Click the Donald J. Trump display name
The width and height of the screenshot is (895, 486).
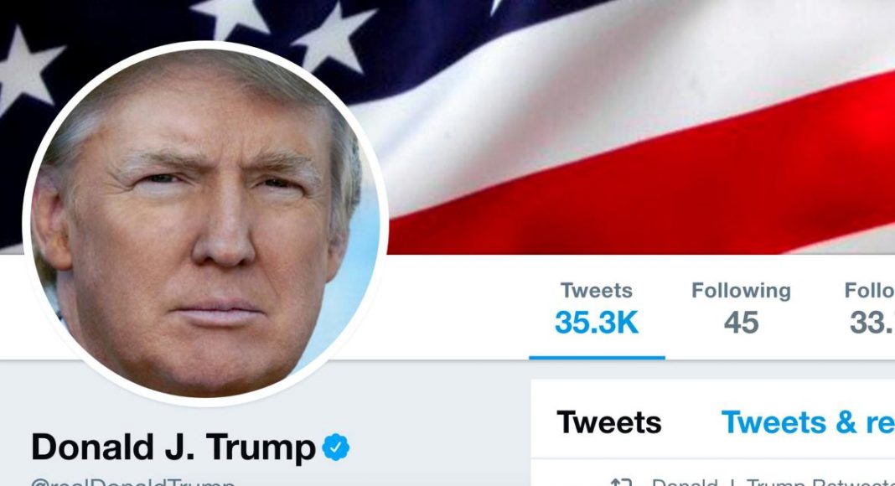(173, 447)
